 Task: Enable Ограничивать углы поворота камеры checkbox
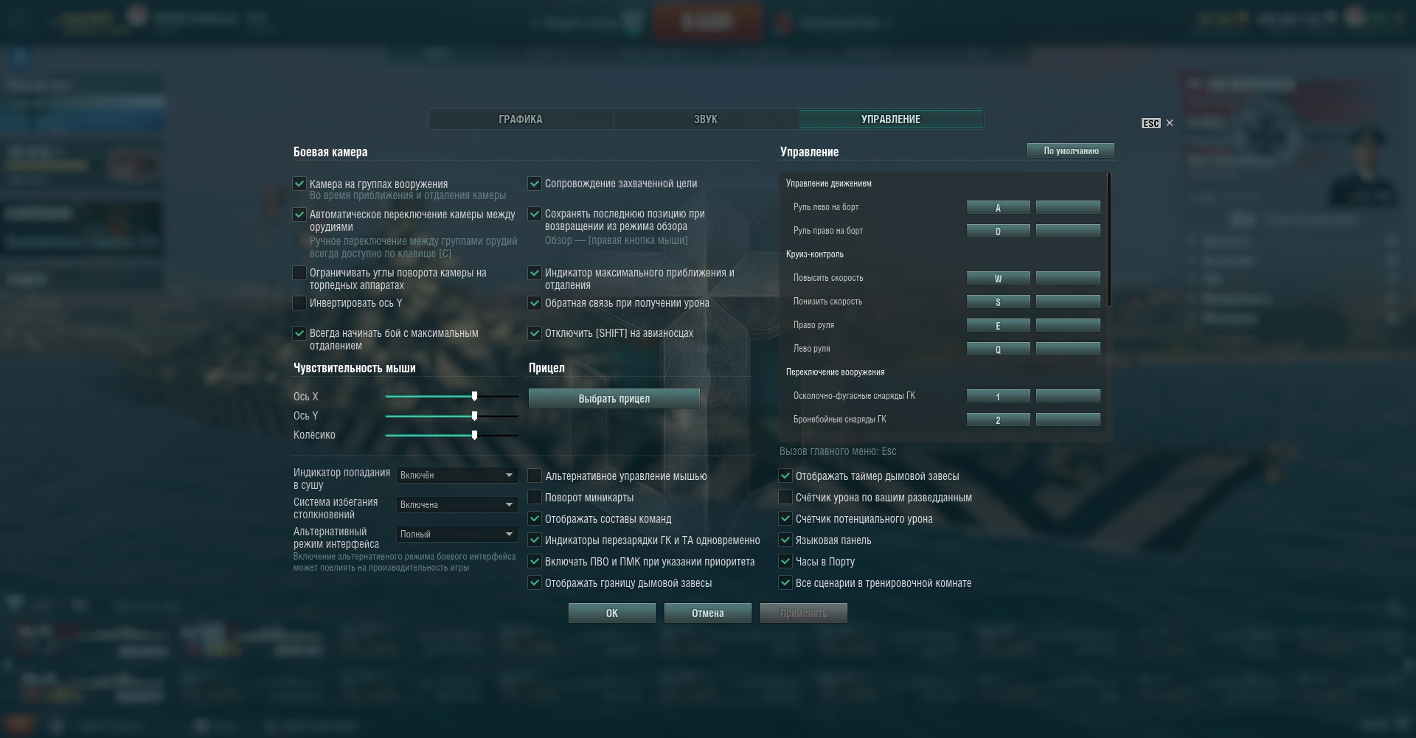(x=299, y=273)
